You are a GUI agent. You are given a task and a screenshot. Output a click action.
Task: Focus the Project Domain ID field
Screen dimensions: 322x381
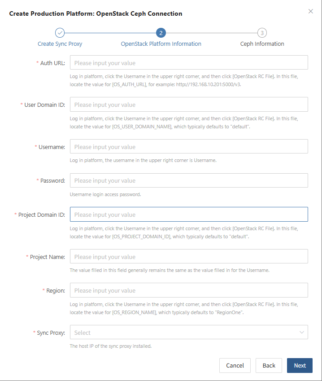(x=189, y=215)
